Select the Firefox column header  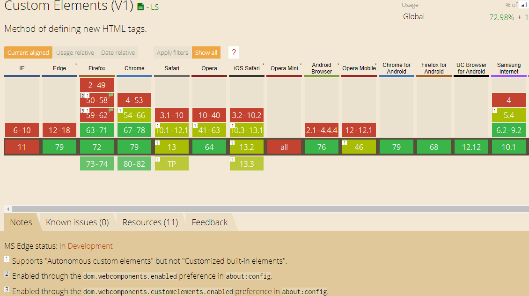coord(97,68)
